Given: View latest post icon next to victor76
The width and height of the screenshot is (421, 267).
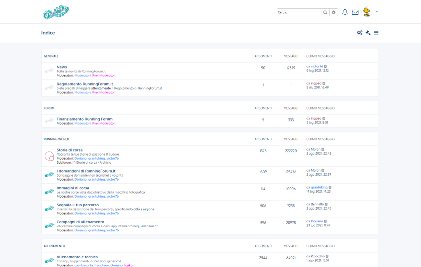Looking at the screenshot, I should click(x=325, y=66).
